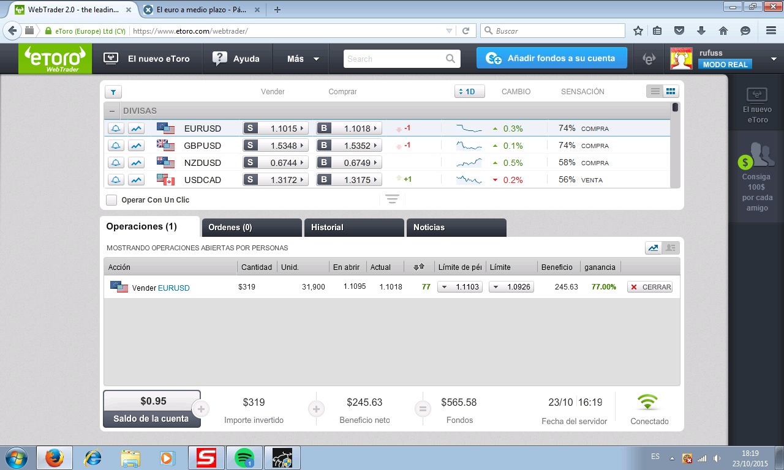Focus the Firefox Buscar search field

point(554,31)
